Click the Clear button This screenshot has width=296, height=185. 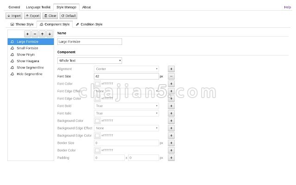click(x=50, y=16)
